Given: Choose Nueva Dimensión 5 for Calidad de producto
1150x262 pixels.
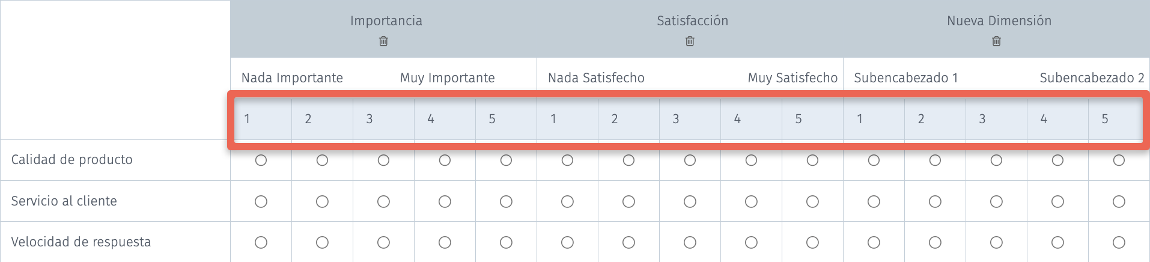Looking at the screenshot, I should coord(1119,160).
